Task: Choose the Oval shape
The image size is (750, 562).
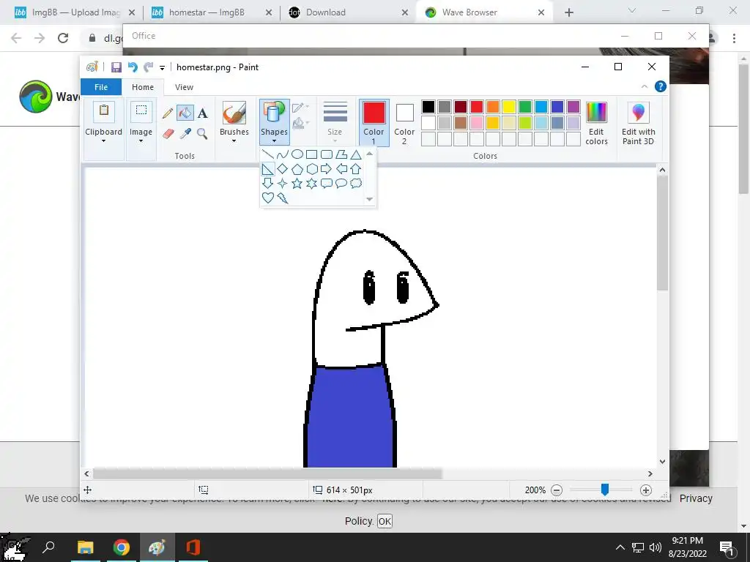Action: [x=297, y=154]
